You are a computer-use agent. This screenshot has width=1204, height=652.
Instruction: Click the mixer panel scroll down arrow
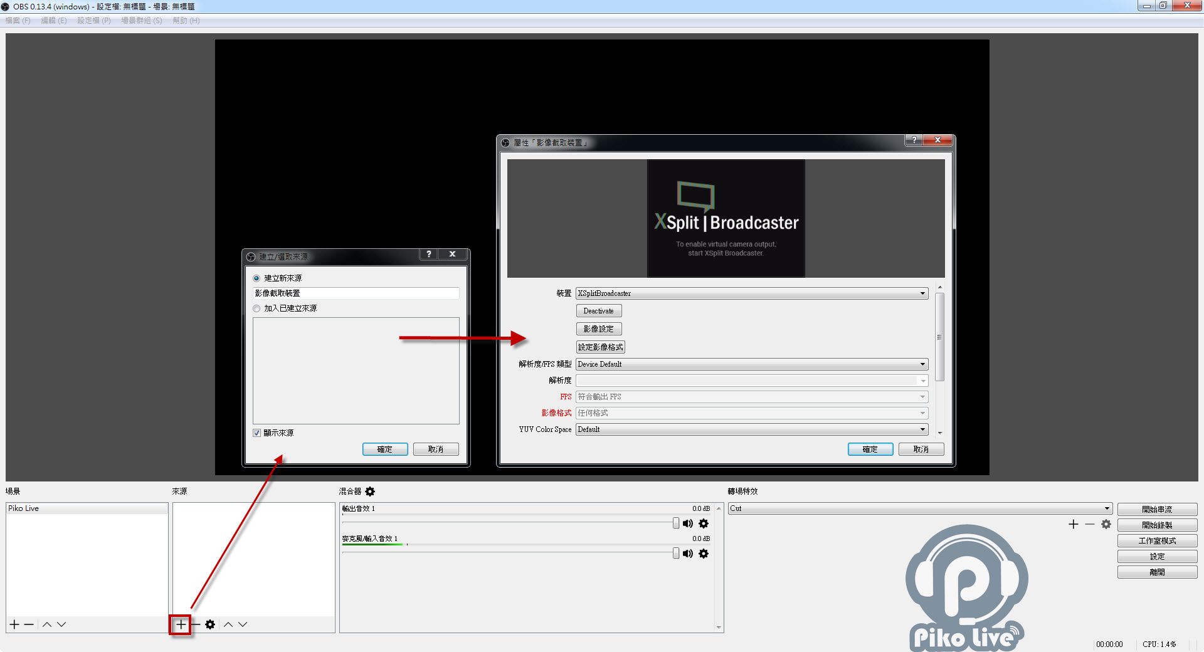point(719,628)
